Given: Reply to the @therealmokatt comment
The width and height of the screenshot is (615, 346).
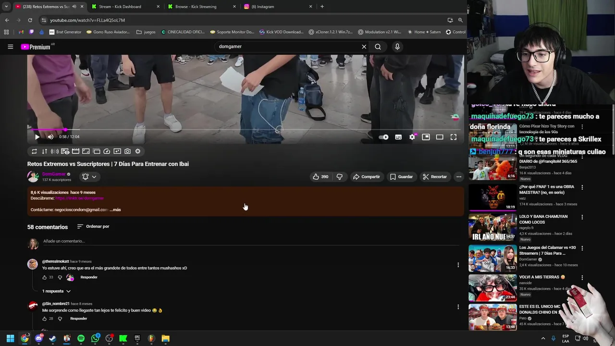Looking at the screenshot, I should (89, 277).
